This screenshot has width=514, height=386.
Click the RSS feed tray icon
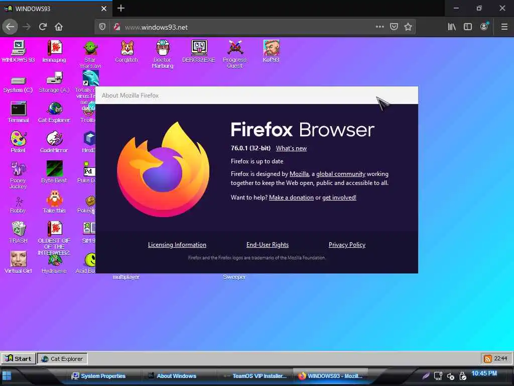tap(488, 359)
